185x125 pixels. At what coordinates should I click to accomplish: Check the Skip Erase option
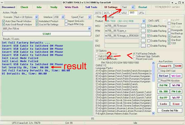click(x=169, y=23)
